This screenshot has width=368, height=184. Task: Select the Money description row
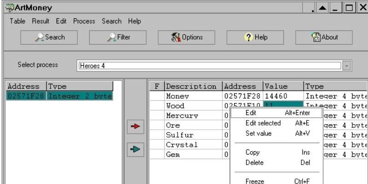pyautogui.click(x=193, y=96)
